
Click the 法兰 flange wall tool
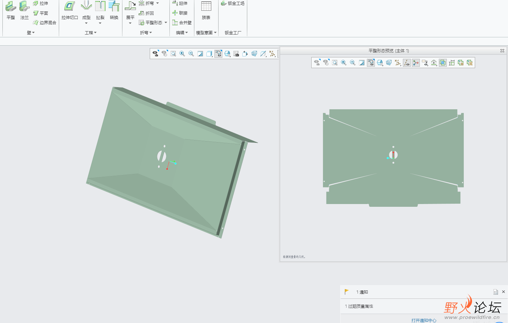[x=24, y=10]
